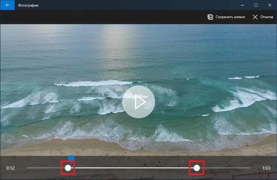Click the floppy disk save copy icon

point(210,17)
